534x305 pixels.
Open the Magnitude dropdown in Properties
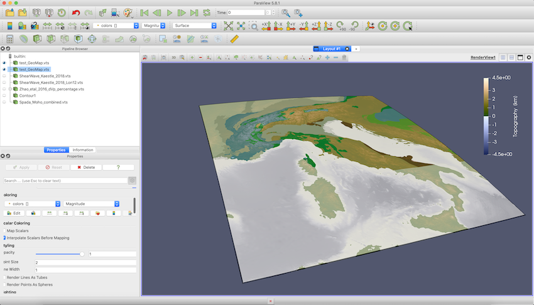(92, 204)
